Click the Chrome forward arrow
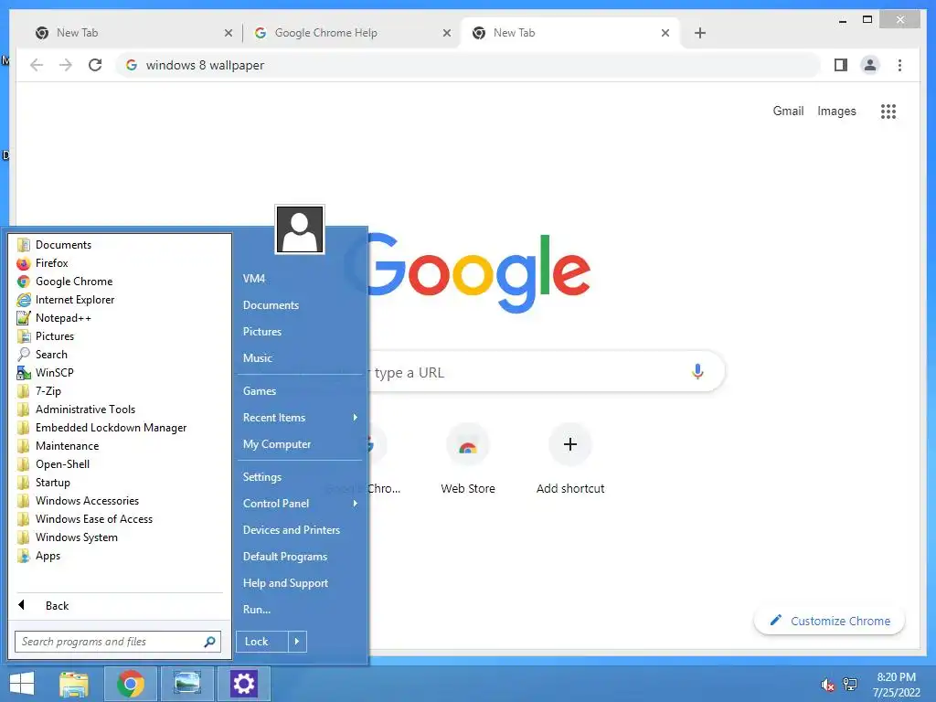The height and width of the screenshot is (702, 936). coord(66,65)
